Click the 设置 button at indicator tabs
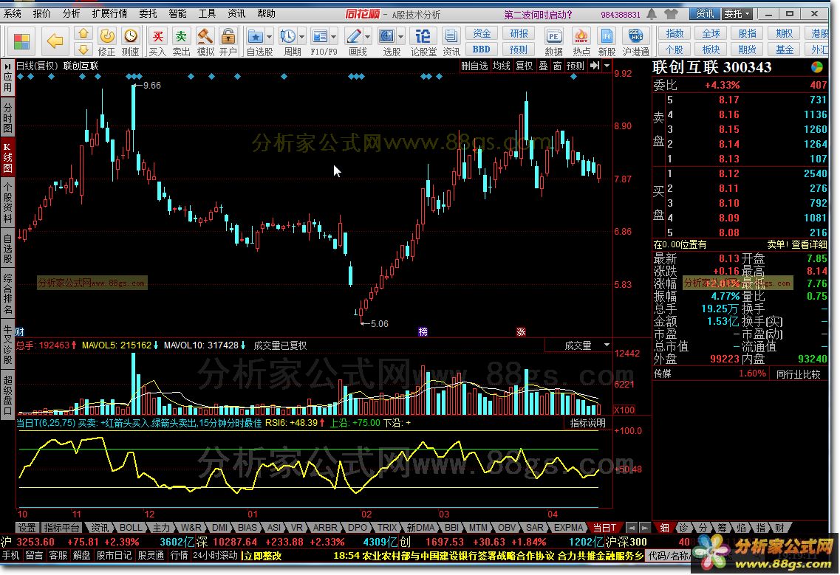The height and width of the screenshot is (575, 840). (27, 527)
